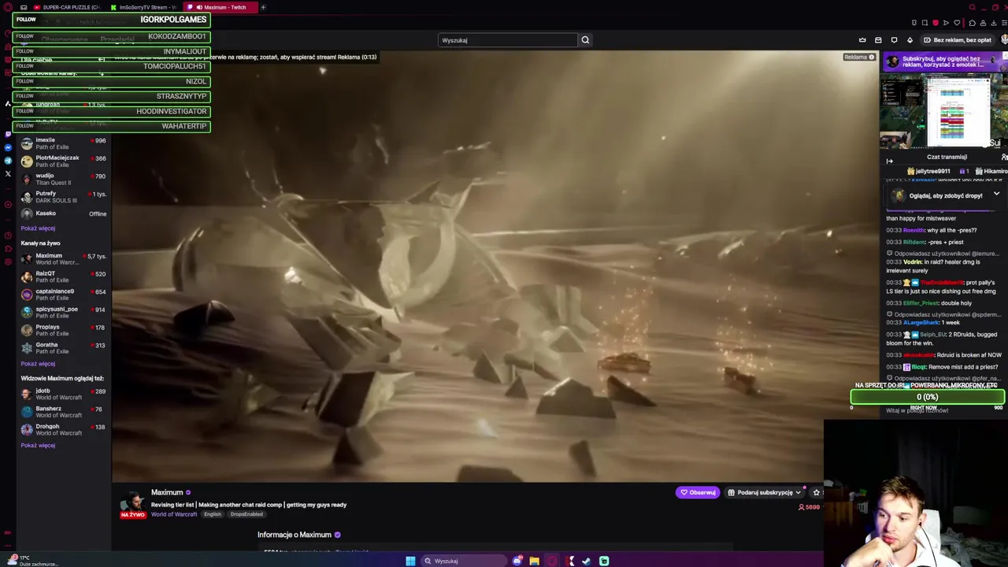Image resolution: width=1008 pixels, height=567 pixels.
Task: Switch to the ImSoSorryTV Stream tab
Action: pyautogui.click(x=144, y=7)
